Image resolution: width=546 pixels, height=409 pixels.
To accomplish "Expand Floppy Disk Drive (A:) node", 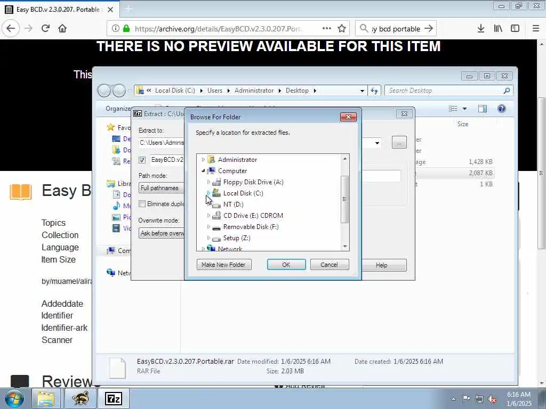I will (x=208, y=182).
